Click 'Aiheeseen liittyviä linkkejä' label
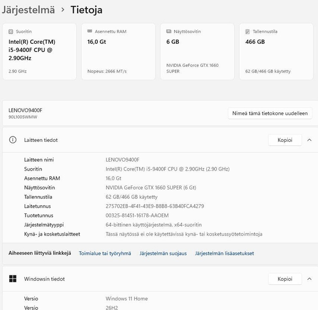 coord(40,253)
